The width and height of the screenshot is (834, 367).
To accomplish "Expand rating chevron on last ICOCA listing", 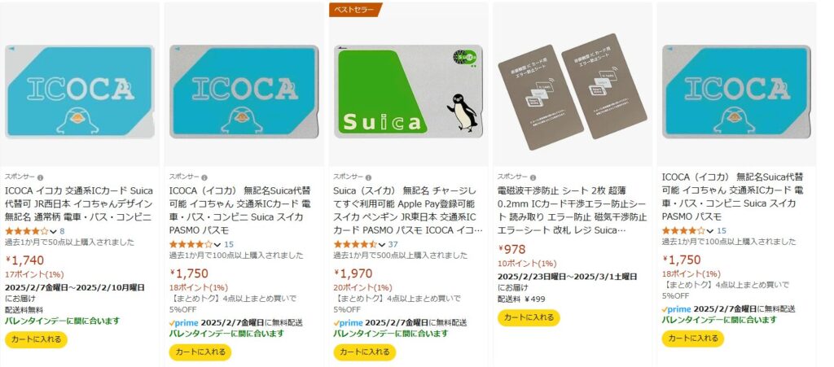I will point(710,231).
